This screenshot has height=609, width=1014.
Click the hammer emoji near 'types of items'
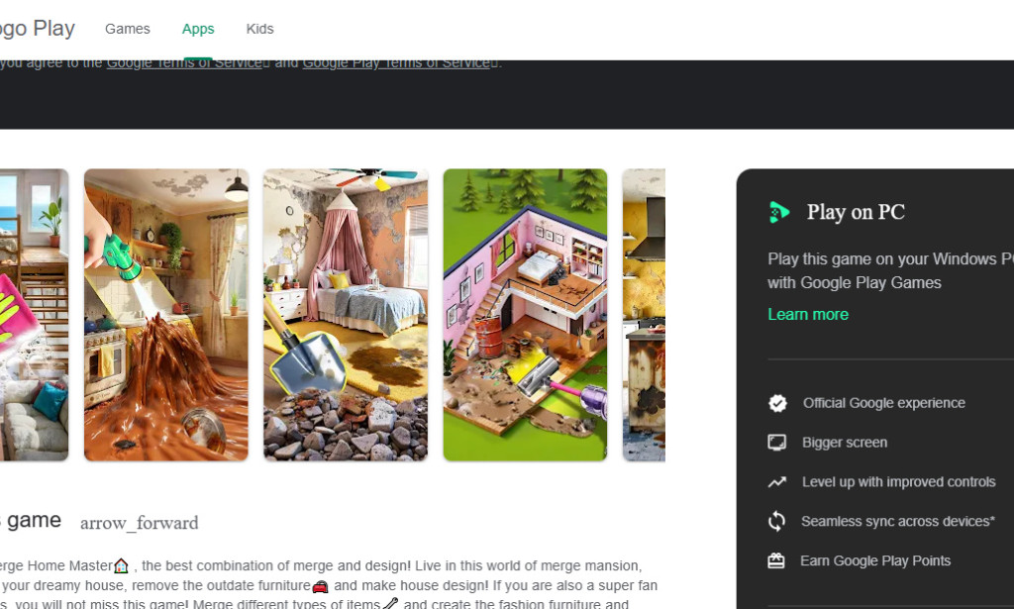coord(388,602)
